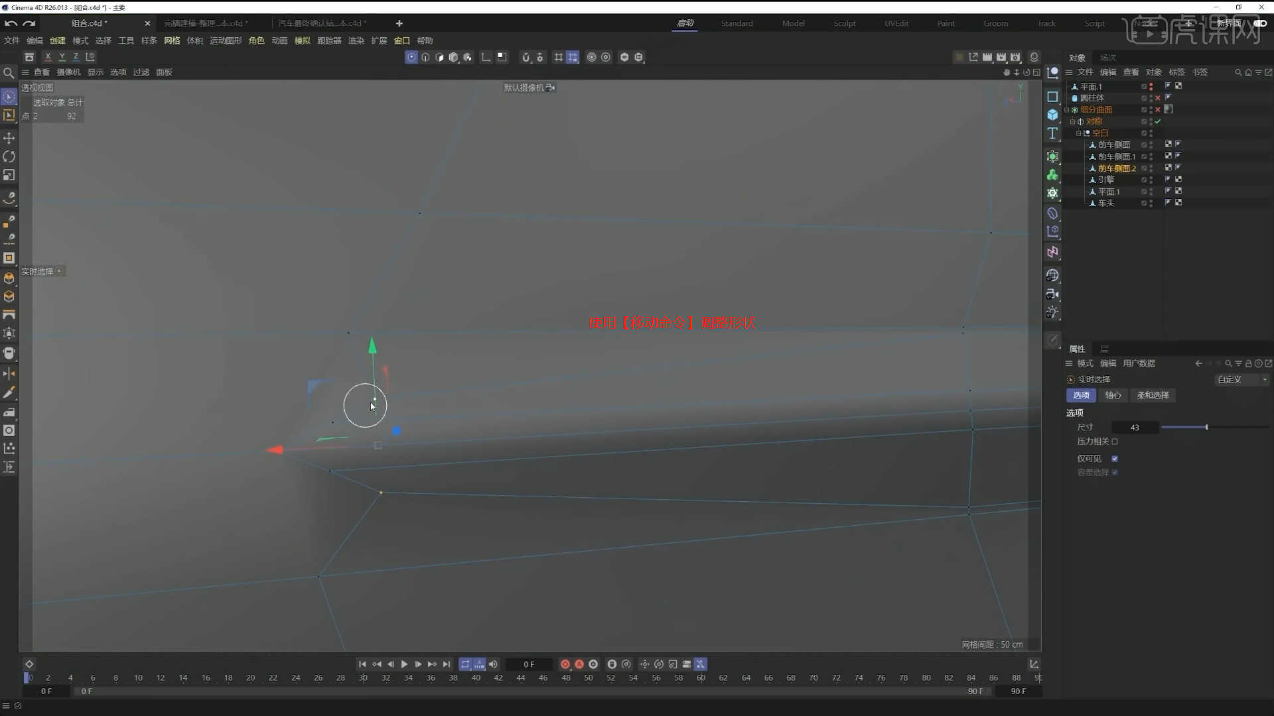
Task: Select the Move tool in the left toolbar
Action: point(9,138)
